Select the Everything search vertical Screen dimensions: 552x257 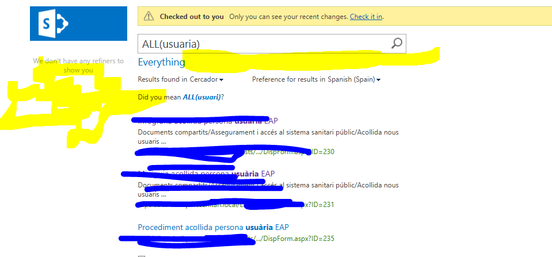tap(161, 62)
